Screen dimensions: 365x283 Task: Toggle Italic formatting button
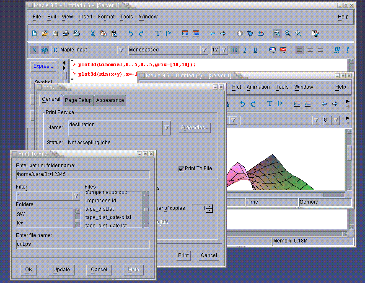click(x=245, y=50)
